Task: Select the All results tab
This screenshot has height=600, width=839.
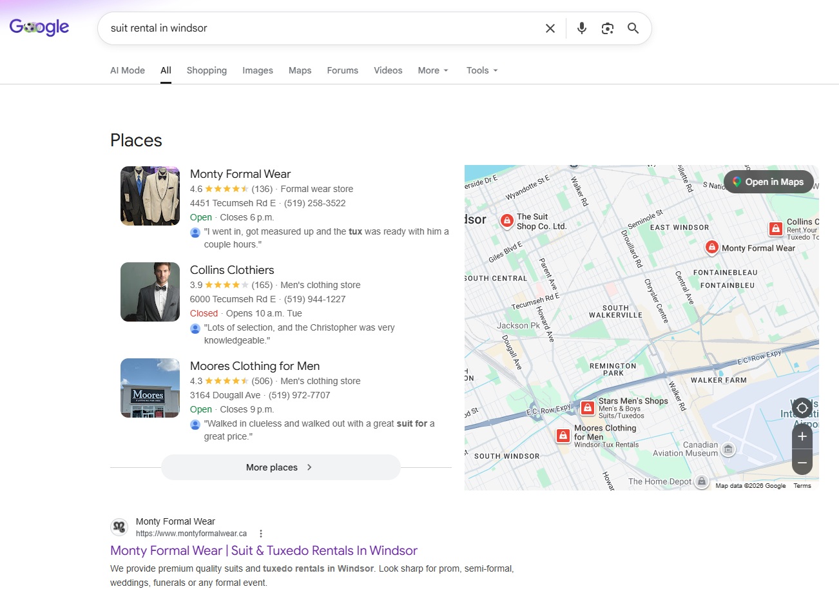Action: tap(166, 70)
